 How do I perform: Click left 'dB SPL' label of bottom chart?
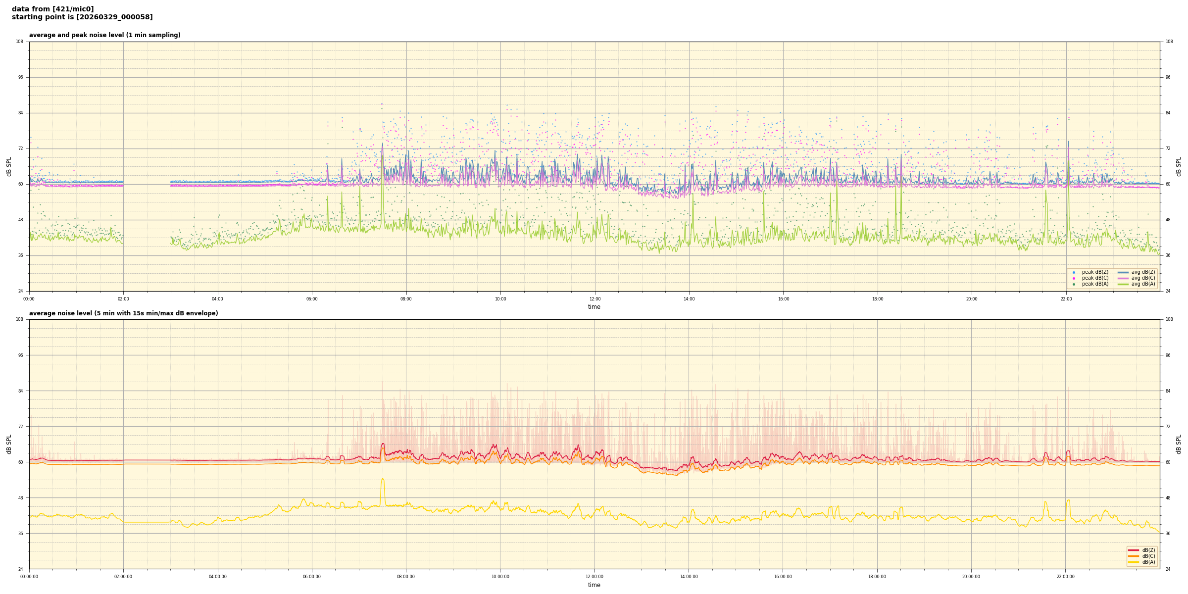9,444
